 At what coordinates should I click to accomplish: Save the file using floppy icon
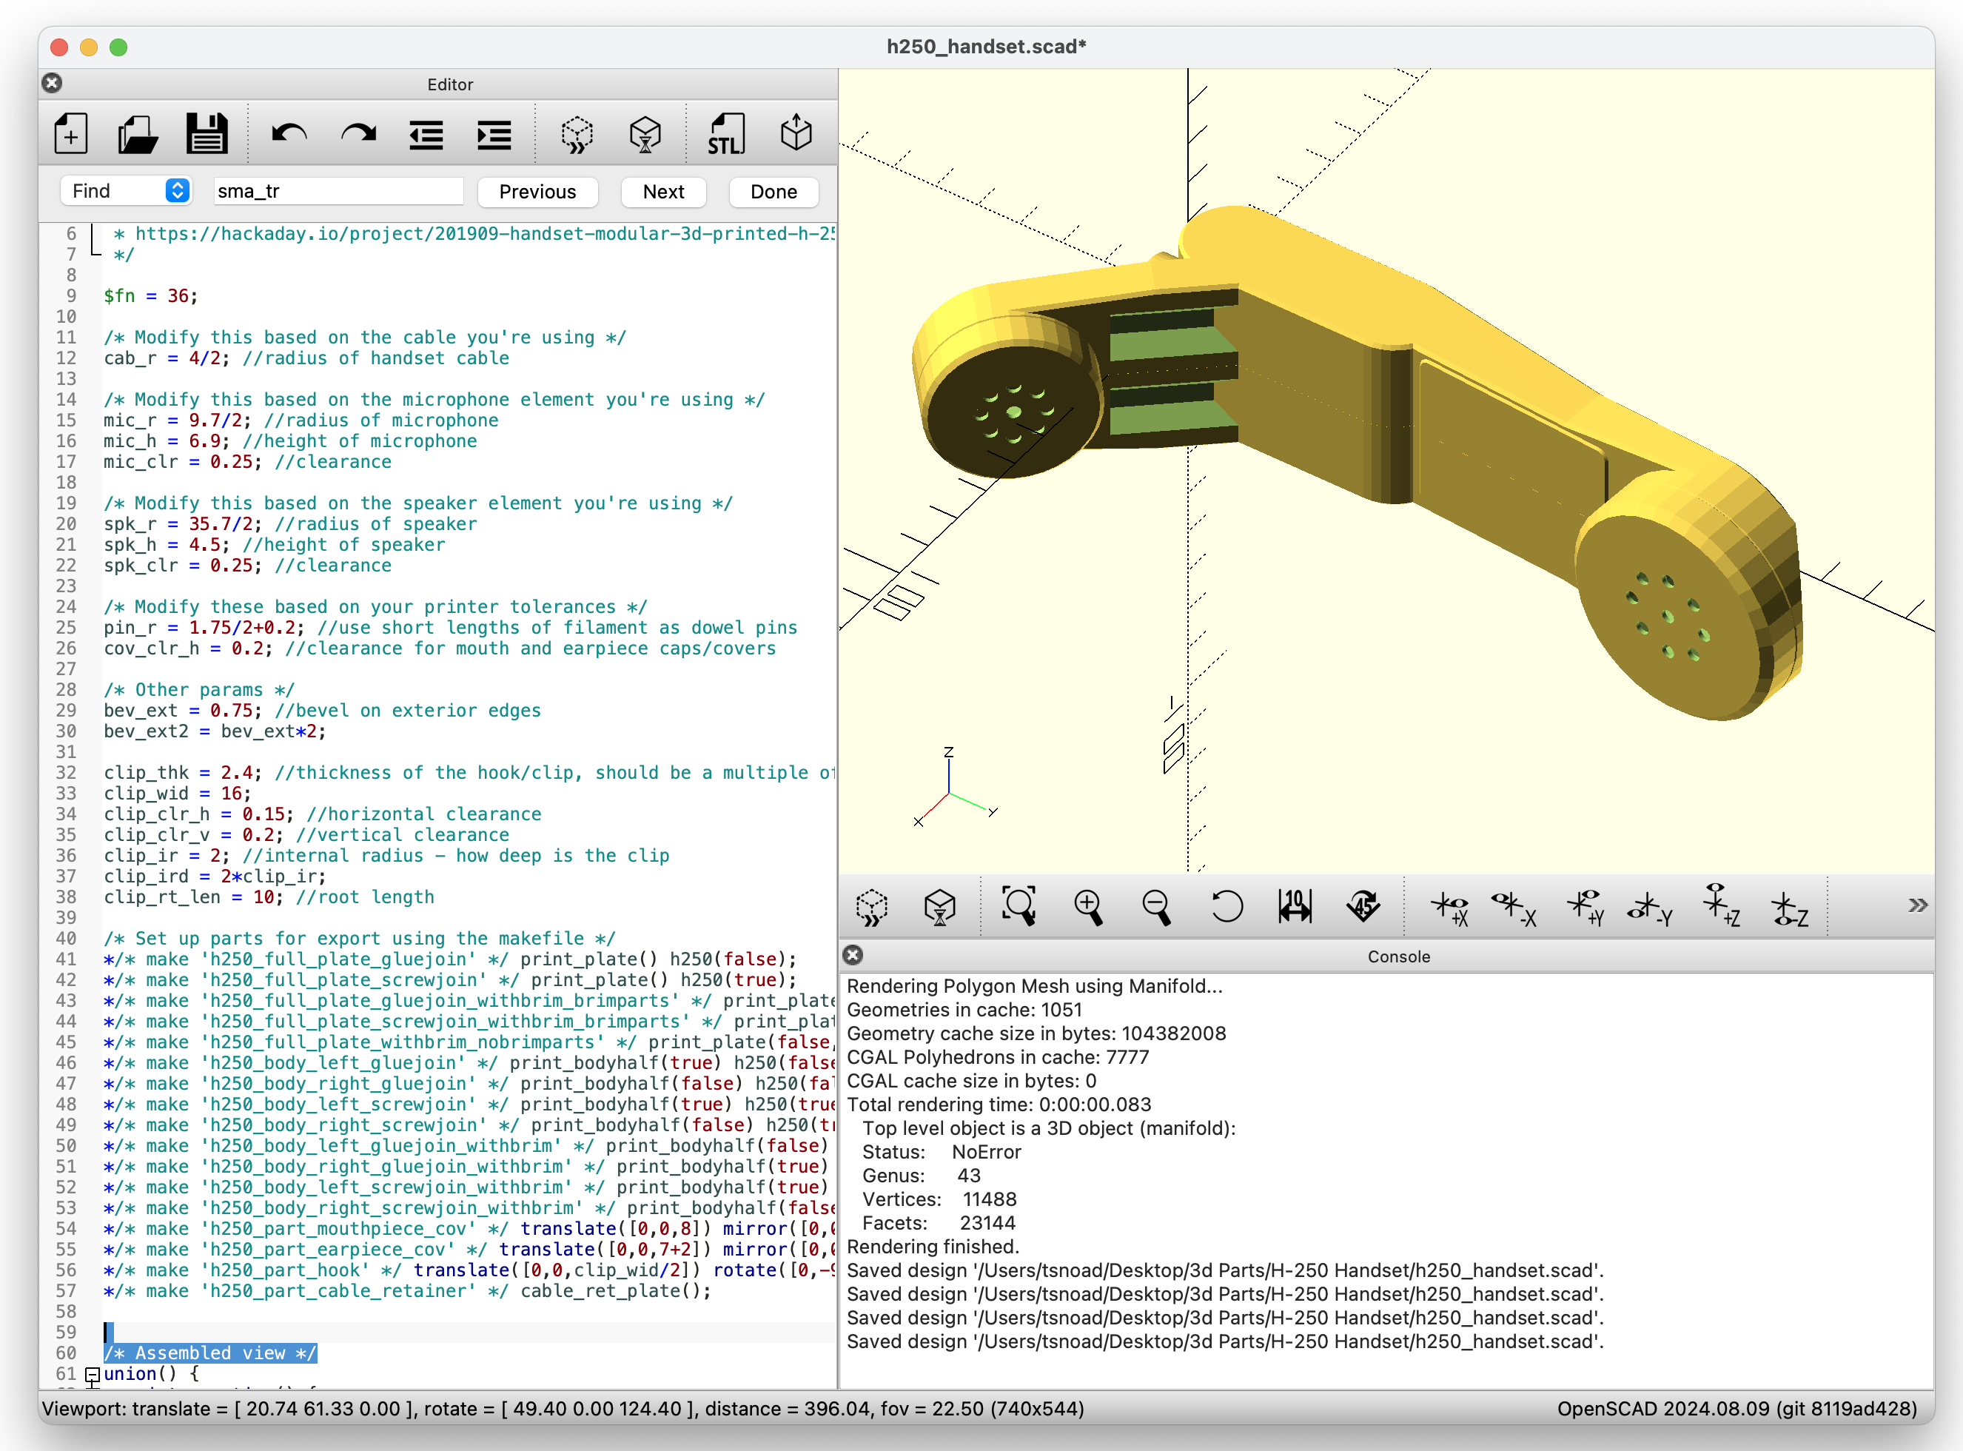(x=207, y=135)
